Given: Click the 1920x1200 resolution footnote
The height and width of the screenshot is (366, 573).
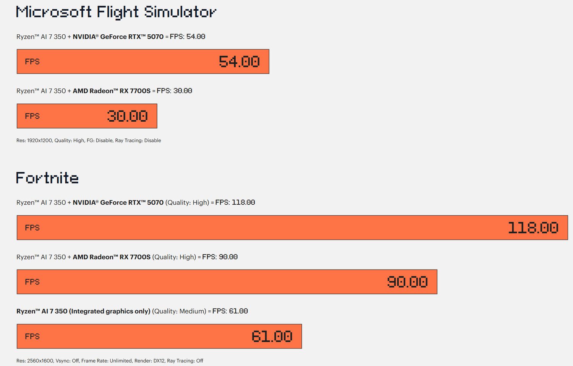Looking at the screenshot, I should (x=89, y=141).
